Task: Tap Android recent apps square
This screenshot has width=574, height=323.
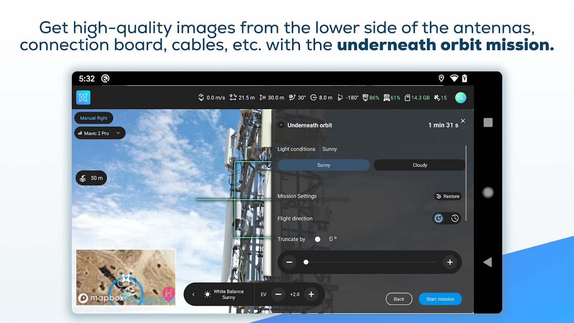Action: point(488,122)
